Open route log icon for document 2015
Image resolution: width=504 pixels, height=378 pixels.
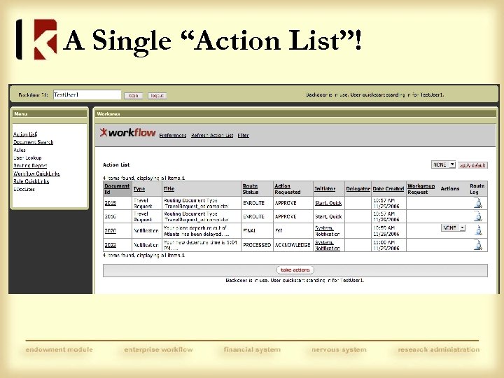pyautogui.click(x=478, y=203)
